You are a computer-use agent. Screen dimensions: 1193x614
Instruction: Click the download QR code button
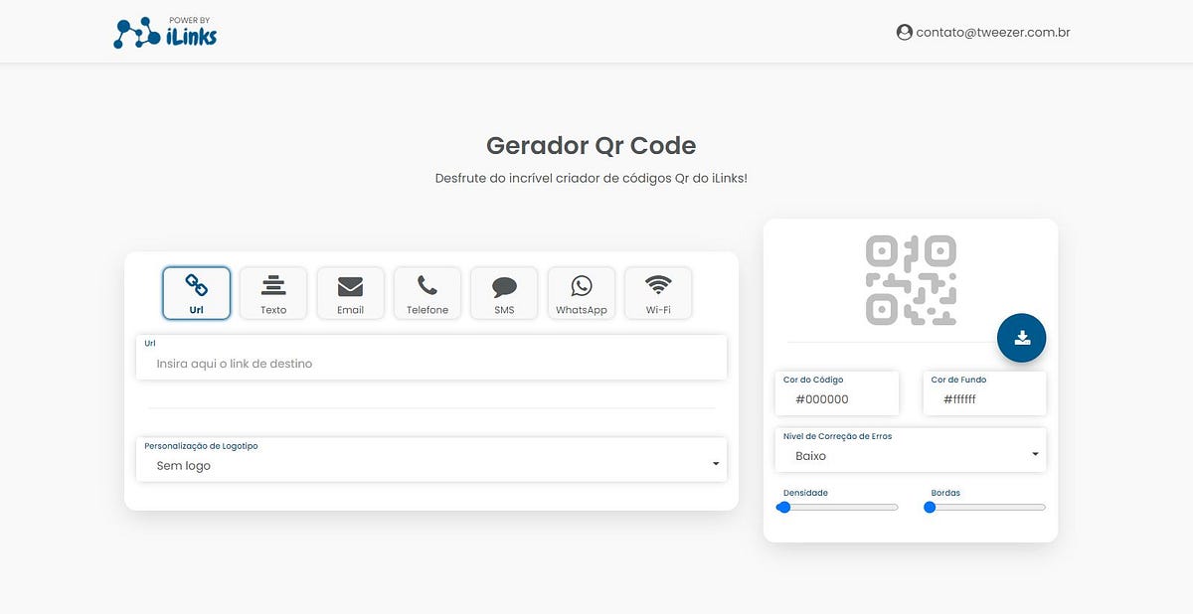pyautogui.click(x=1021, y=338)
